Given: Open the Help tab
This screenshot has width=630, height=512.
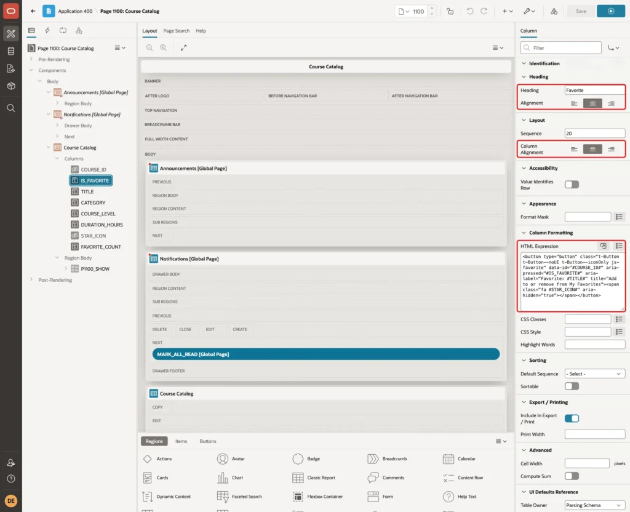Looking at the screenshot, I should [201, 31].
